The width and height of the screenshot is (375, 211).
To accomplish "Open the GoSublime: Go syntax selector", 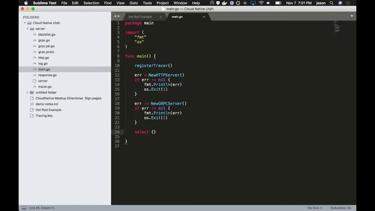I will coord(341,208).
